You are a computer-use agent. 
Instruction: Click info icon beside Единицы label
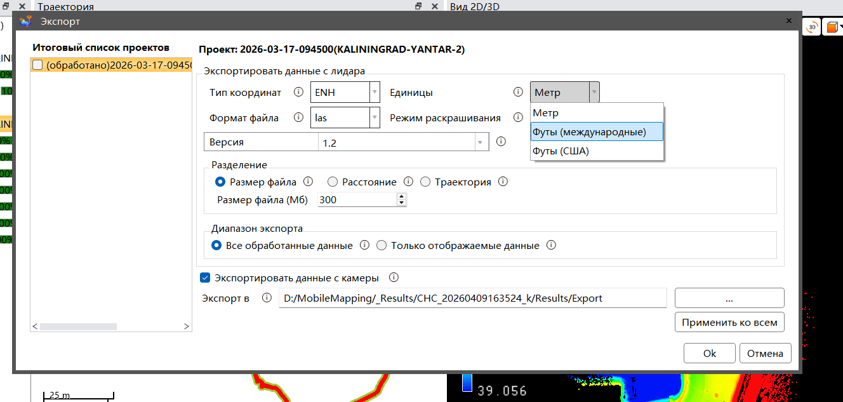(x=518, y=92)
